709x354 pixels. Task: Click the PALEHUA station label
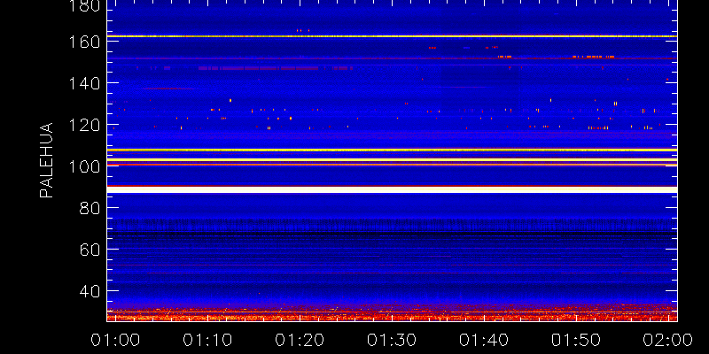[x=47, y=160]
